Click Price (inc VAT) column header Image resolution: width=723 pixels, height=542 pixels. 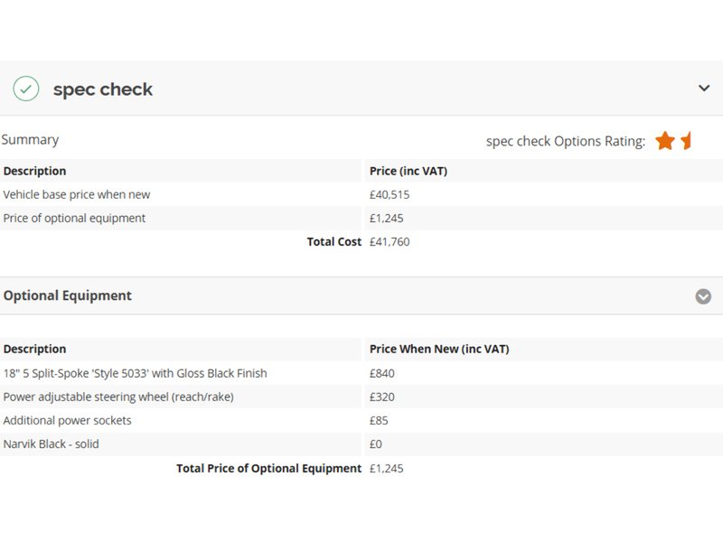pos(408,171)
